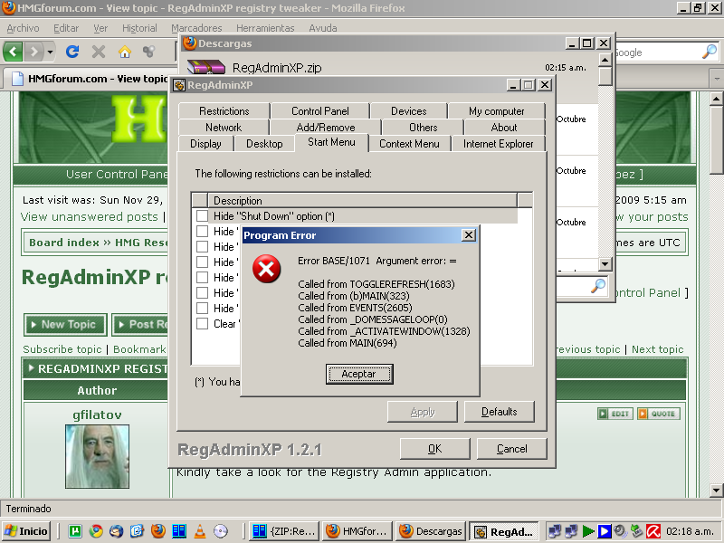Open the Historial menu
Screen dimensions: 724x543
pyautogui.click(x=139, y=28)
